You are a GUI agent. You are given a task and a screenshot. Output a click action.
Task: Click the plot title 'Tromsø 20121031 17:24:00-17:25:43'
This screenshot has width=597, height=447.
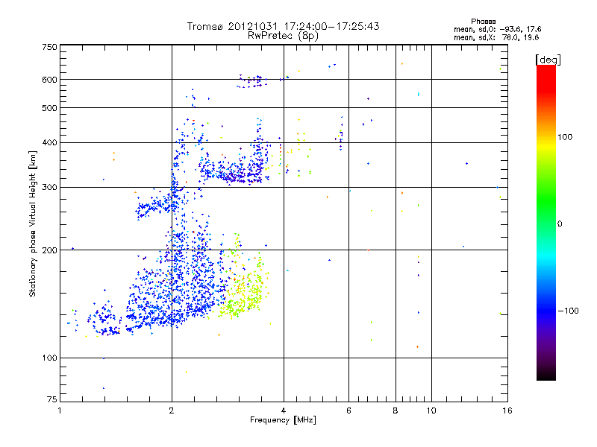[x=283, y=26]
